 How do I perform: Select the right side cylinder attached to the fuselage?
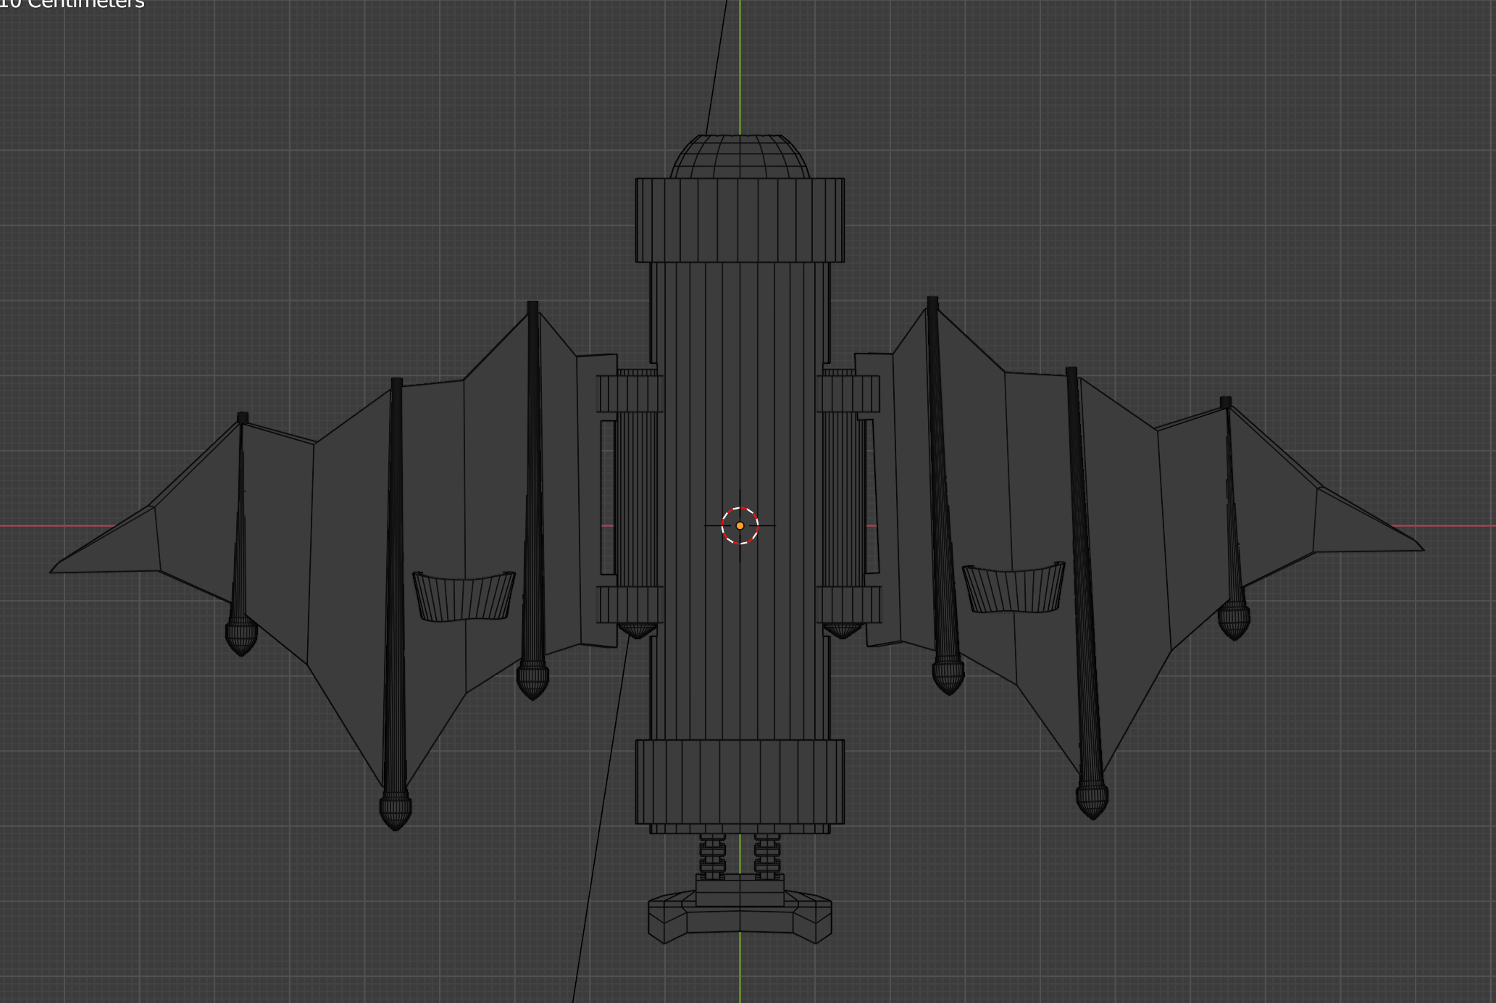click(843, 500)
